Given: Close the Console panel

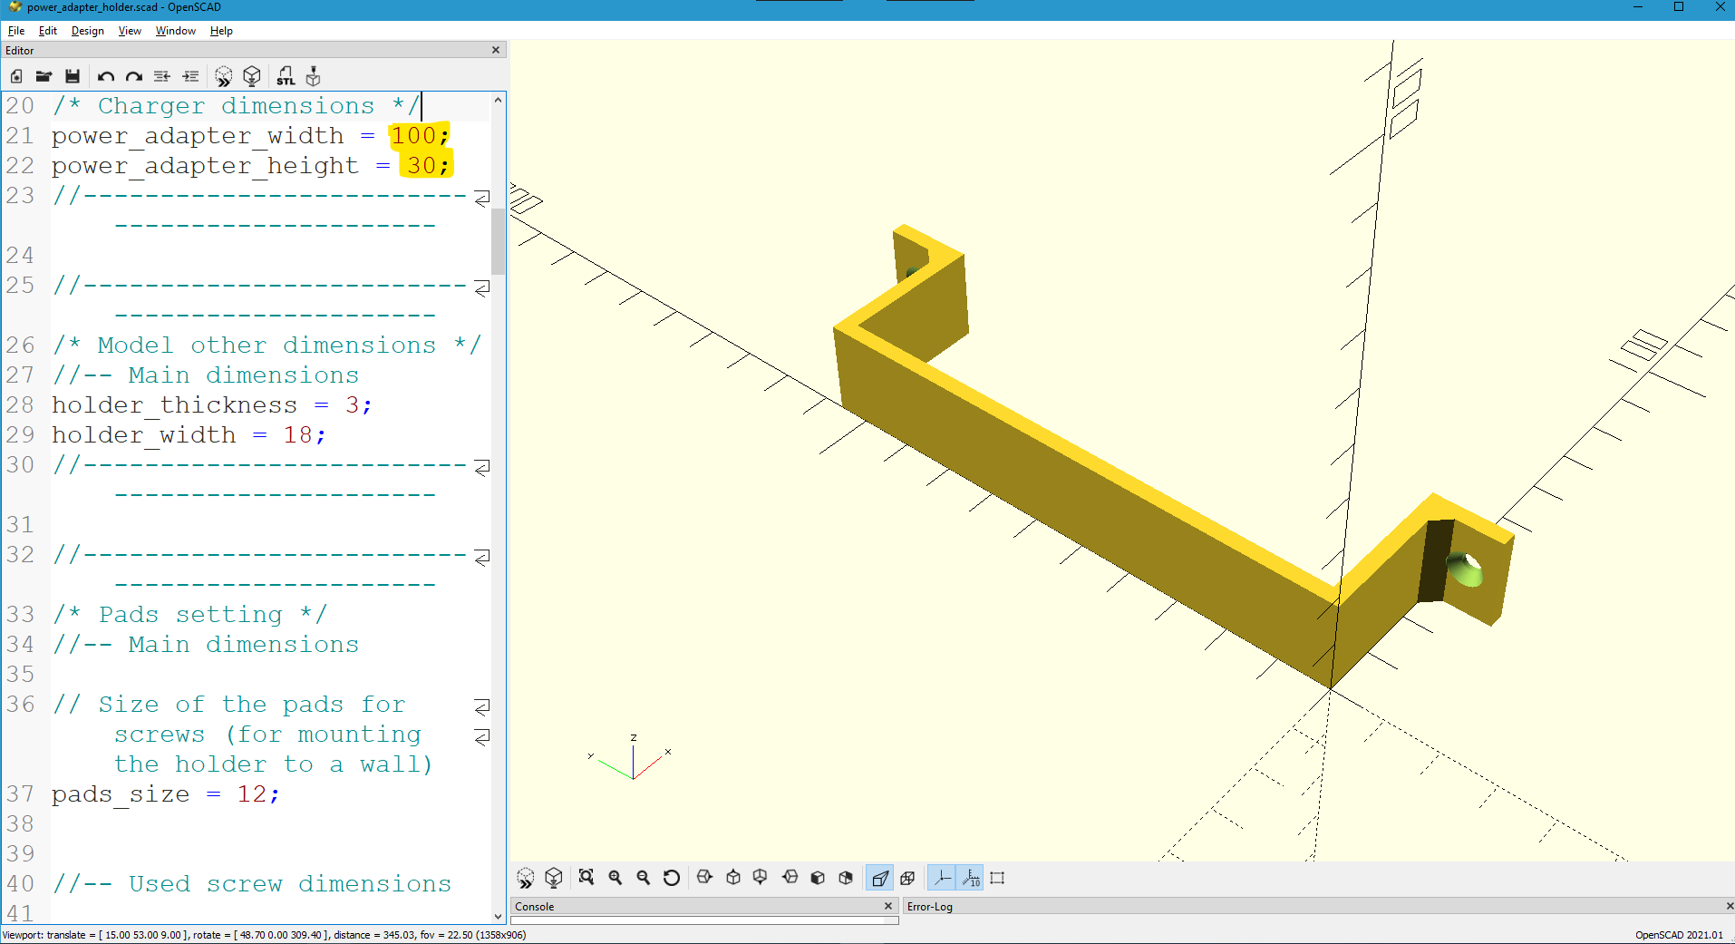Looking at the screenshot, I should 888,906.
